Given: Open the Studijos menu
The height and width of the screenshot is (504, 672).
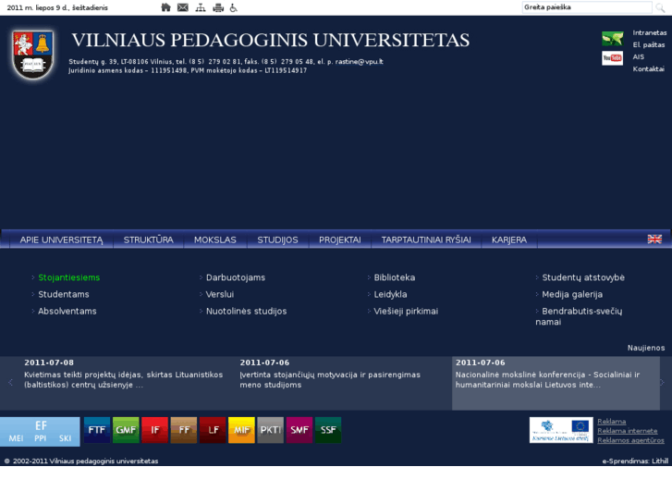Looking at the screenshot, I should click(x=277, y=240).
